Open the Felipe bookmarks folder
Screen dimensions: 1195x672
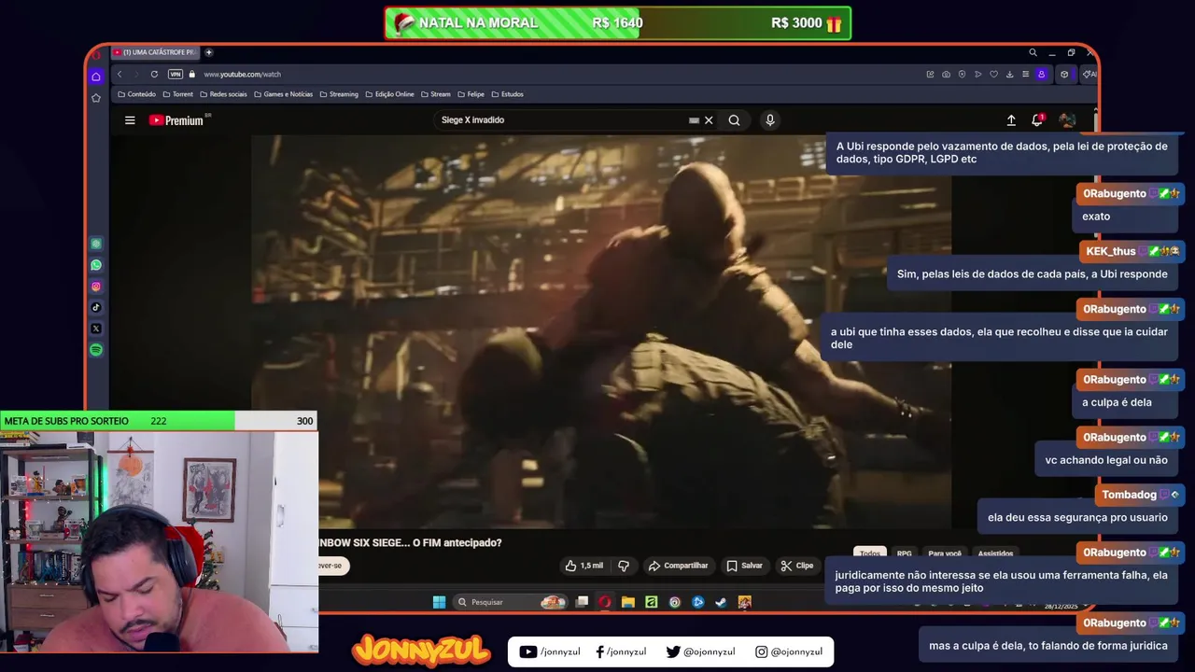pyautogui.click(x=471, y=94)
